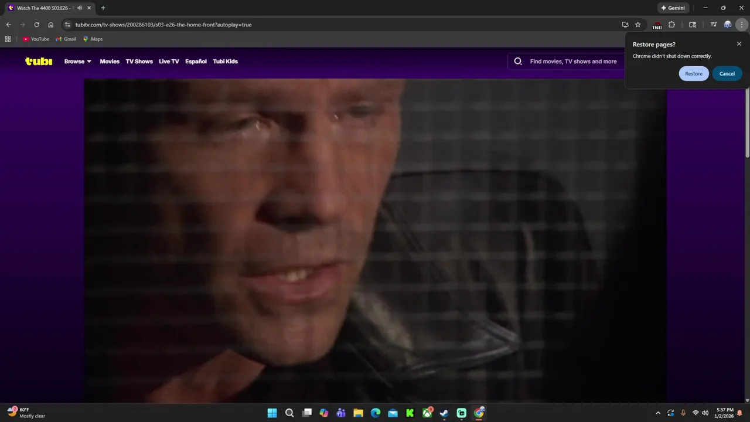Open Gemini in Chrome
The image size is (750, 422).
click(x=673, y=8)
